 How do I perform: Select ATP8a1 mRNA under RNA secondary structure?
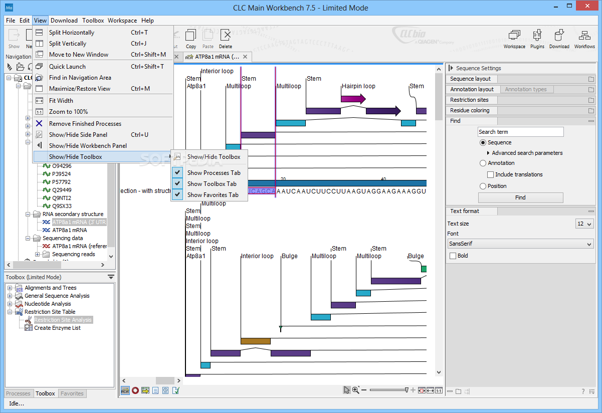(69, 230)
